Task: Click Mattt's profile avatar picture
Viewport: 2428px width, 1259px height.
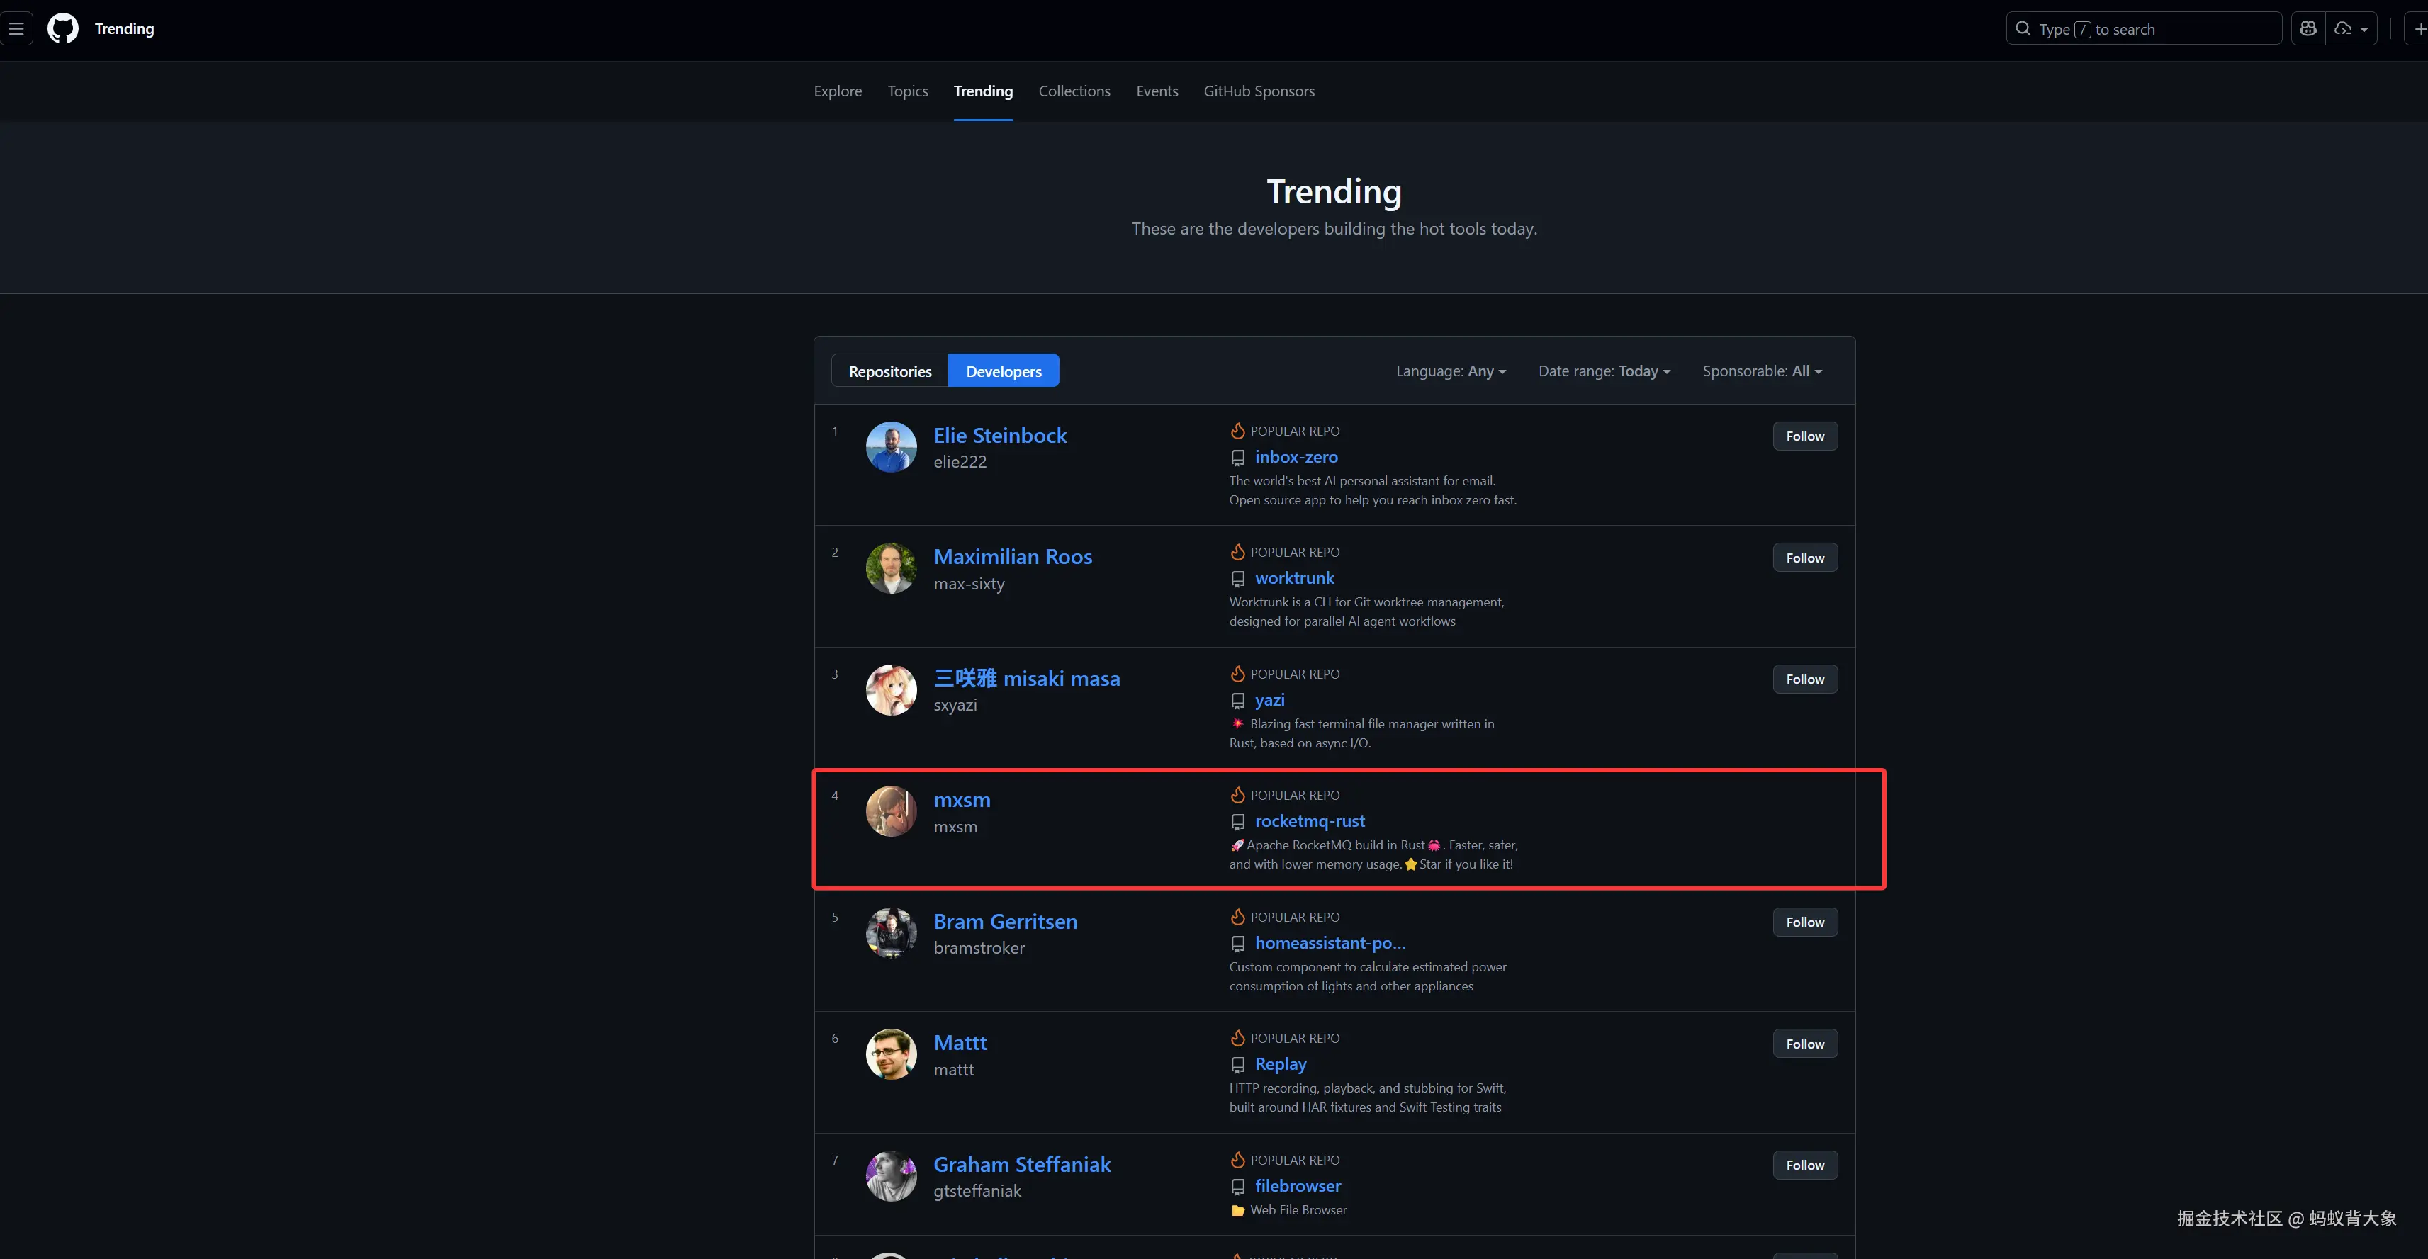Action: tap(891, 1054)
